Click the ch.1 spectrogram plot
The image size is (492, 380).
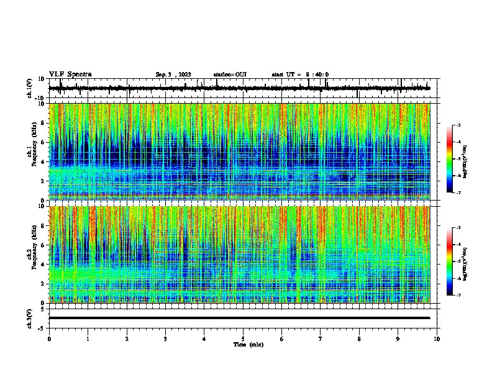240,152
